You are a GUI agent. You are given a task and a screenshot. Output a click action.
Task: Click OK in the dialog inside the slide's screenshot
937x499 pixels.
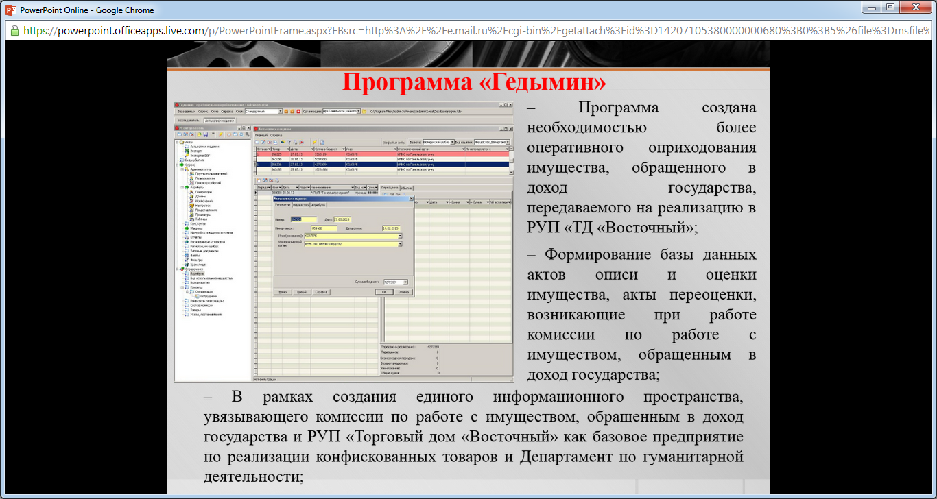[384, 292]
